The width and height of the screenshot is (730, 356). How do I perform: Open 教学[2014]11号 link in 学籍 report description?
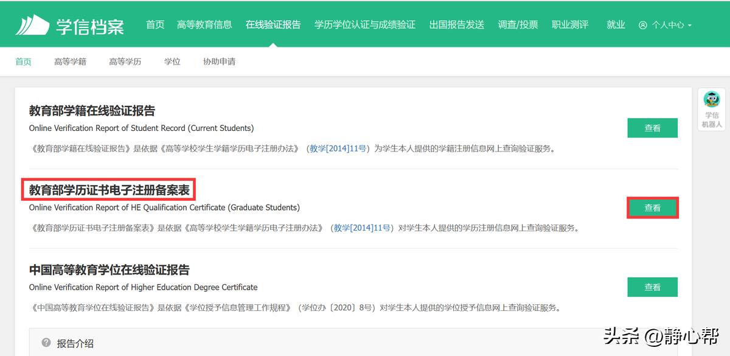point(338,148)
